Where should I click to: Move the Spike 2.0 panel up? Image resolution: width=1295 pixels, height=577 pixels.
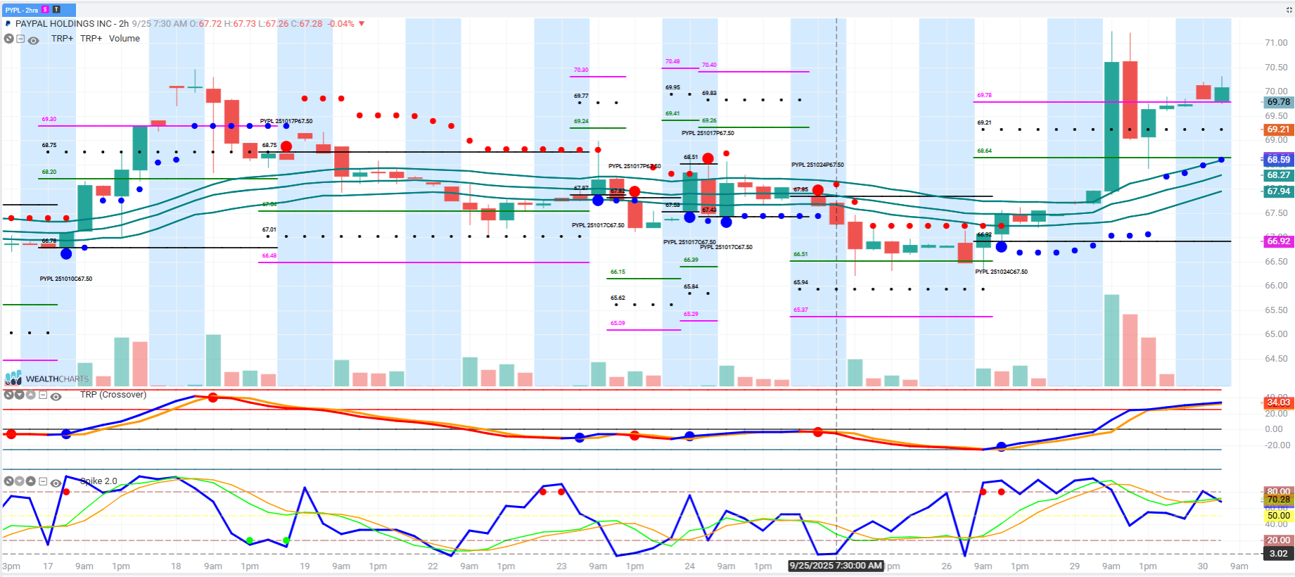31,481
